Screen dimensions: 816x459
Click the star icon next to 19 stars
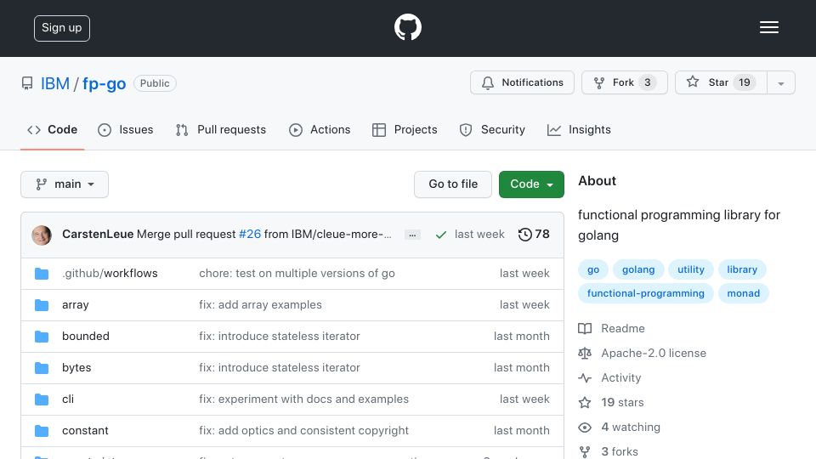pos(585,402)
